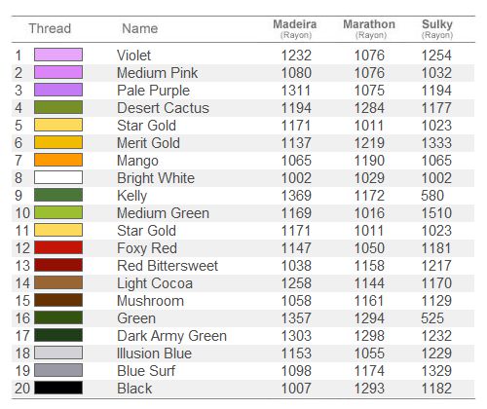
Task: Choose the Mango orange swatch
Action: (58, 160)
